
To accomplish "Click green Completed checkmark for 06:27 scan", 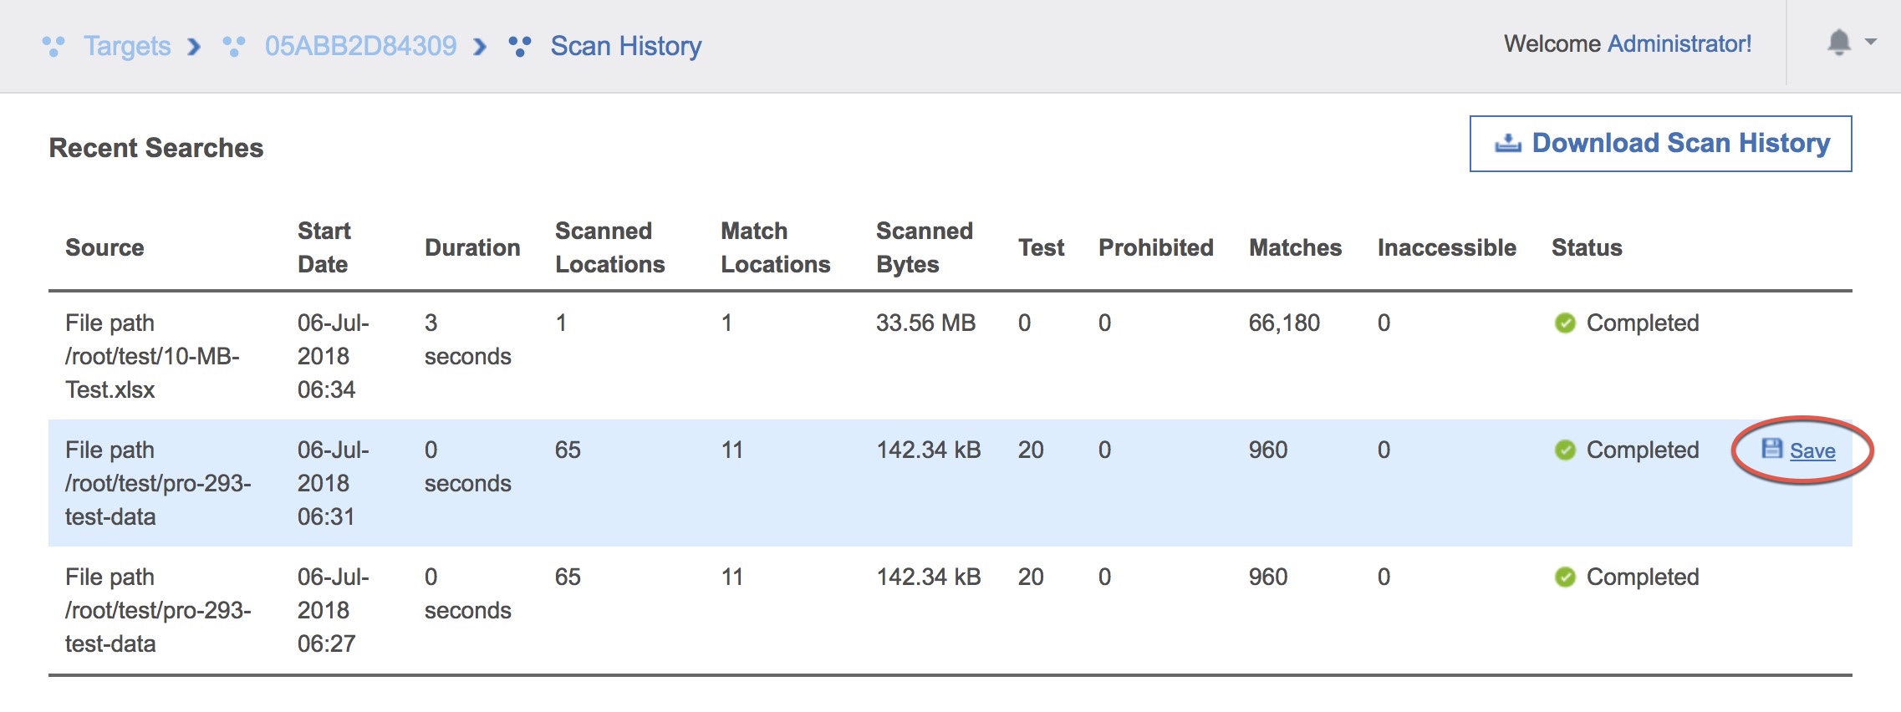I will pos(1565,577).
